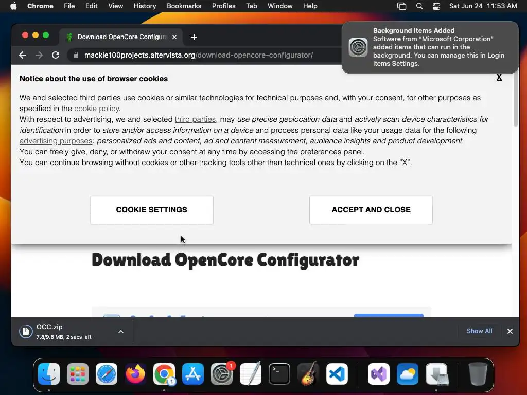This screenshot has width=527, height=395.
Task: Expand OCC.zip download options chevron
Action: (x=121, y=332)
